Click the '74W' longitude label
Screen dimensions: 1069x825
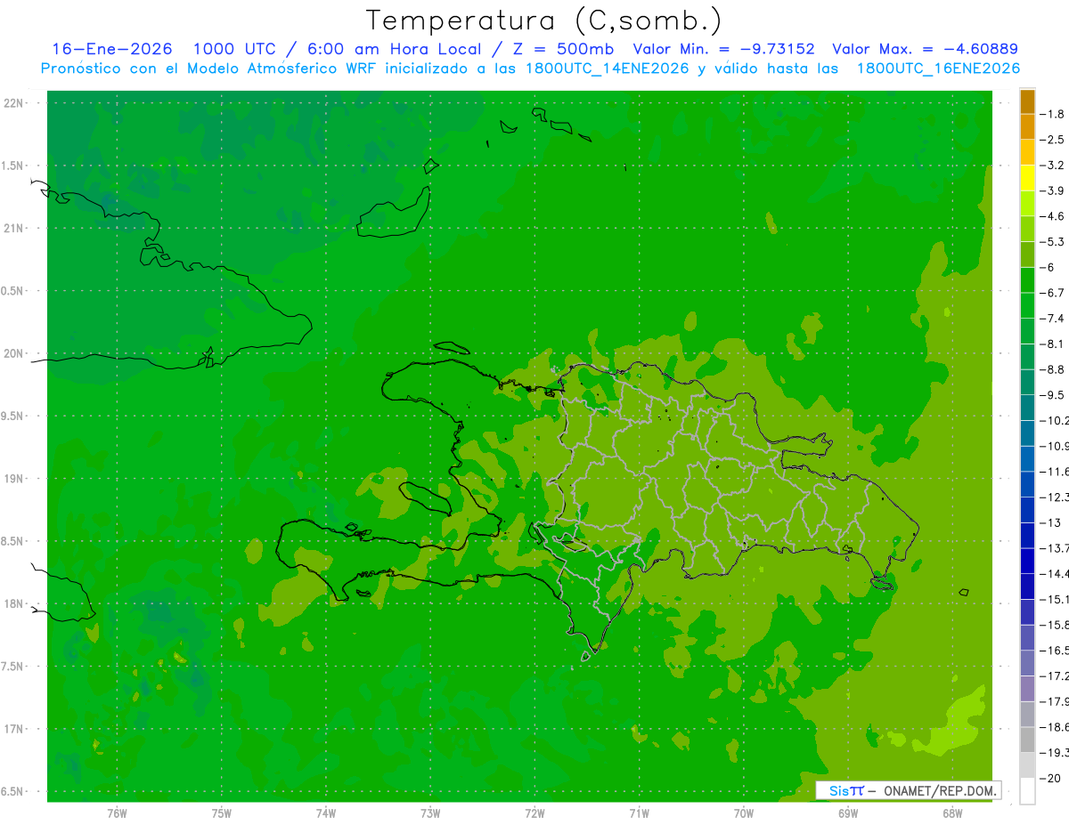pos(325,813)
